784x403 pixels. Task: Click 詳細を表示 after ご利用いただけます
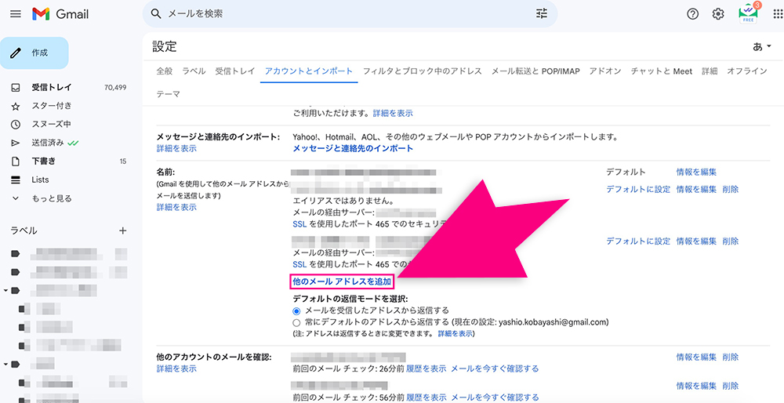393,114
